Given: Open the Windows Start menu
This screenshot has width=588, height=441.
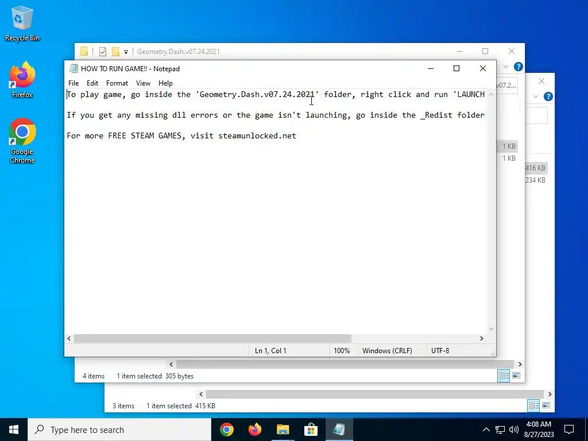Looking at the screenshot, I should tap(14, 430).
